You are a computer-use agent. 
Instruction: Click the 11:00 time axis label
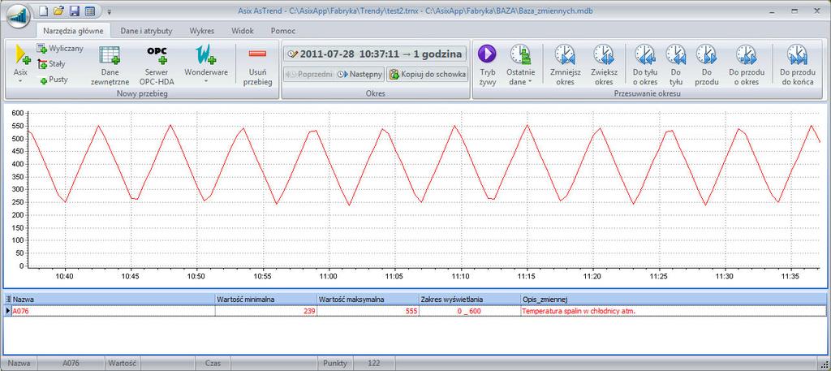pos(329,277)
